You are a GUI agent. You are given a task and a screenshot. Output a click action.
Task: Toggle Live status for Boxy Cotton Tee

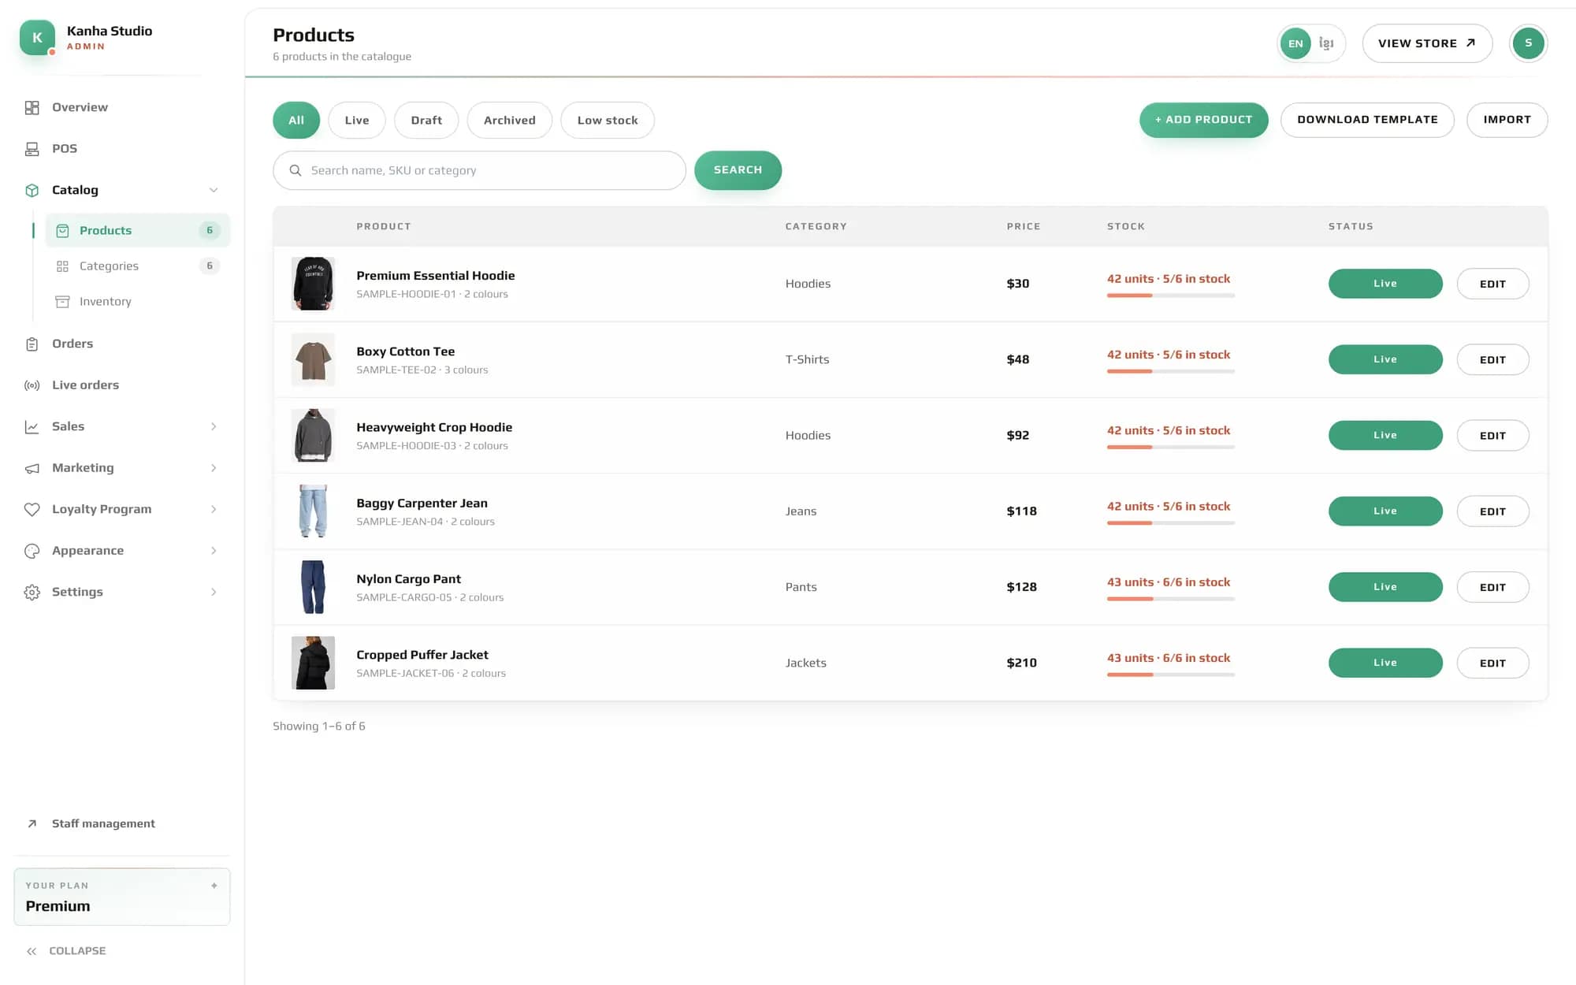tap(1385, 359)
